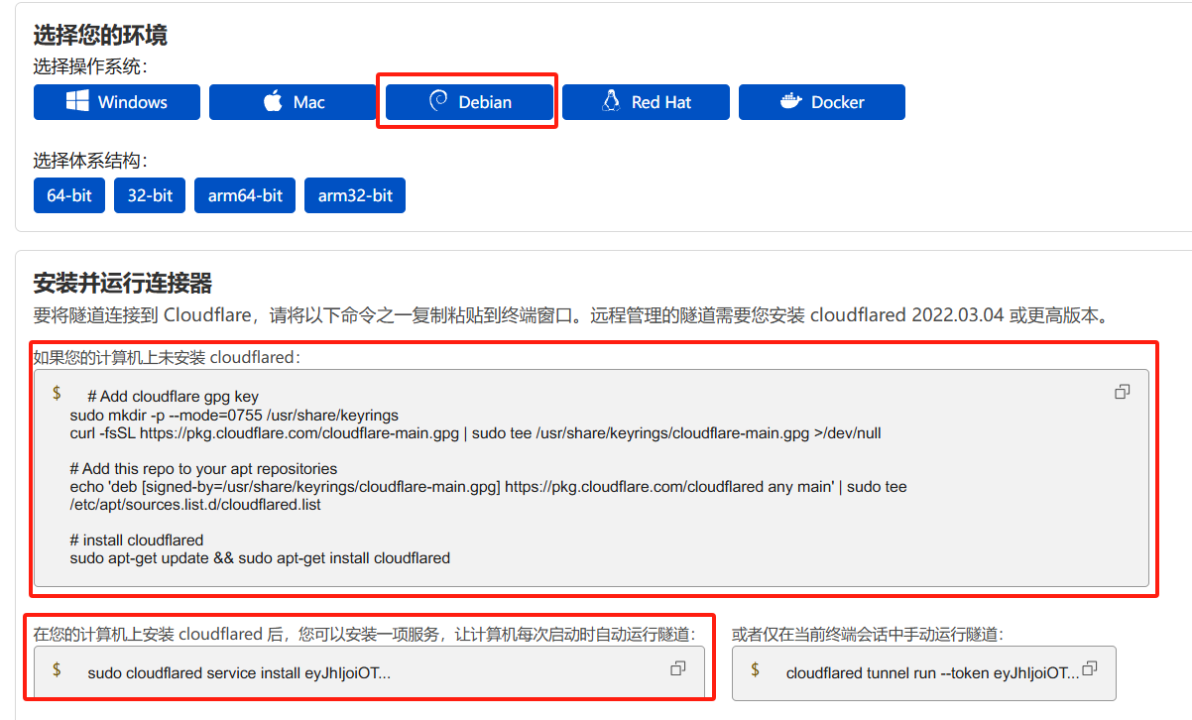Click the Windows logo icon

click(x=78, y=102)
